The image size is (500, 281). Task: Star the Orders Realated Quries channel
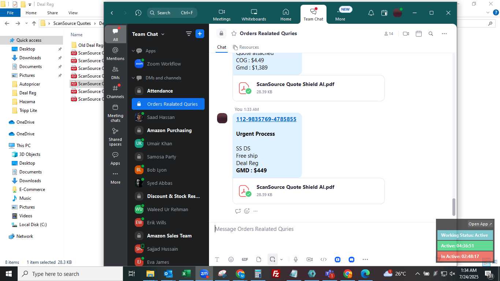(234, 34)
